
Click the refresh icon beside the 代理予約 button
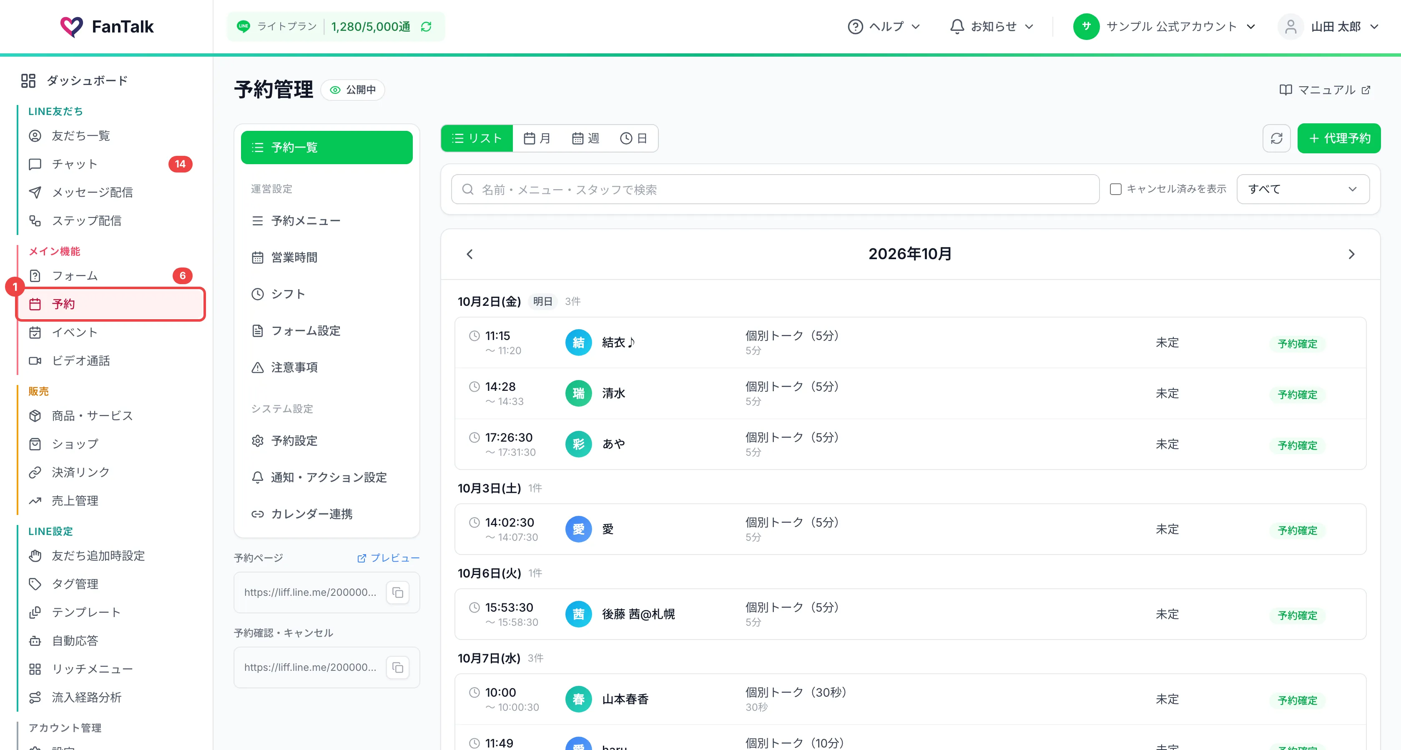1276,139
